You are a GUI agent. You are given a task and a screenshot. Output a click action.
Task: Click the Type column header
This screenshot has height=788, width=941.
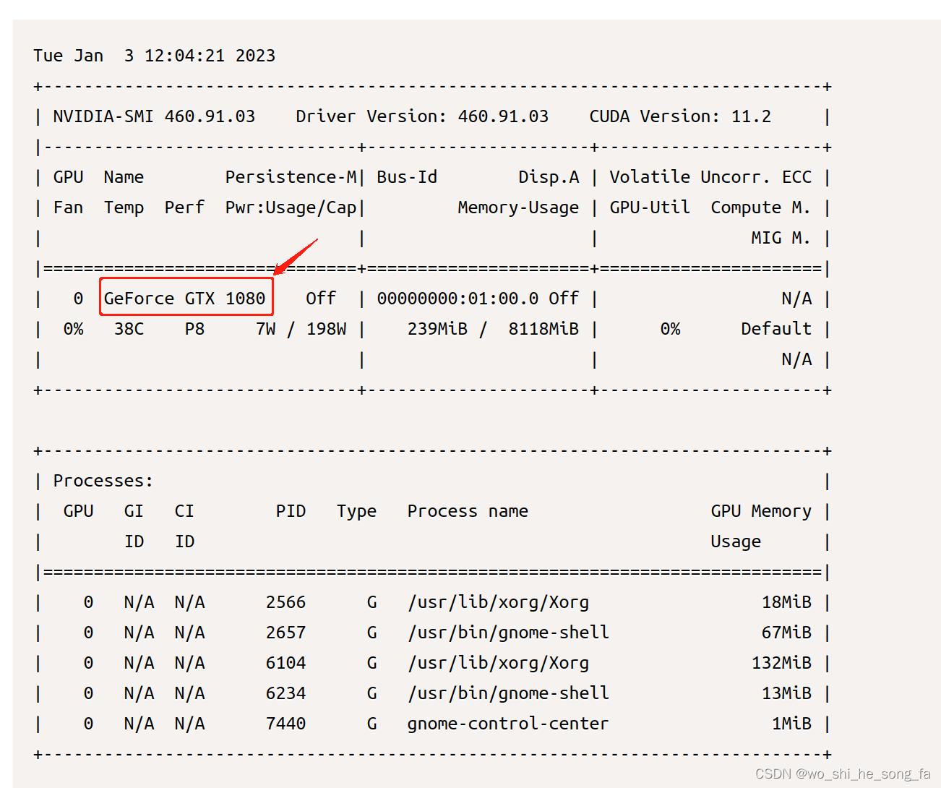pyautogui.click(x=356, y=511)
